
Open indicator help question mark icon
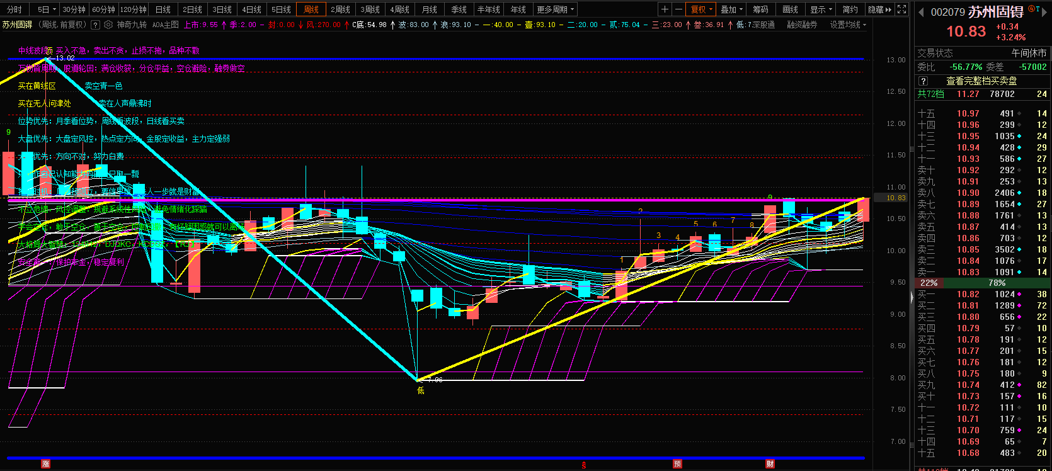coord(95,25)
